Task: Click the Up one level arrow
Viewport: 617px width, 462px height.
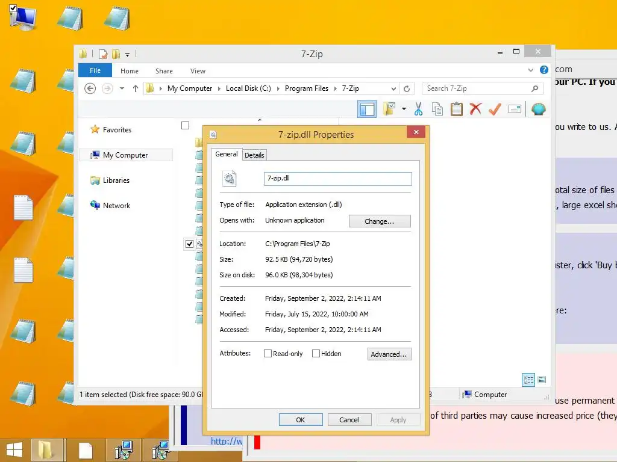Action: (136, 88)
